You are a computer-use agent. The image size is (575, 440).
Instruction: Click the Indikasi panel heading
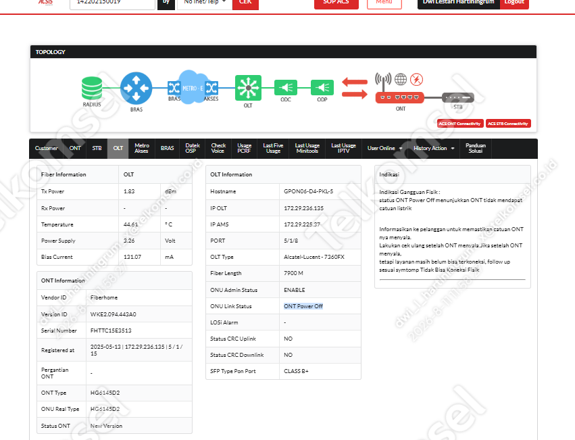coord(389,174)
